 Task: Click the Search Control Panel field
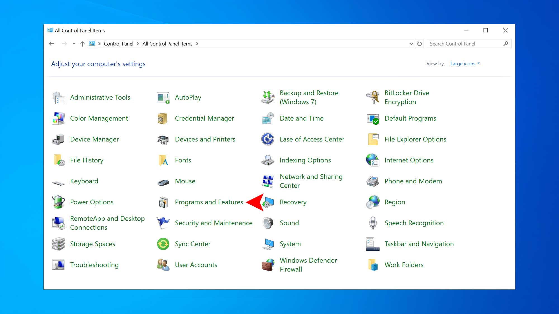[x=469, y=44]
